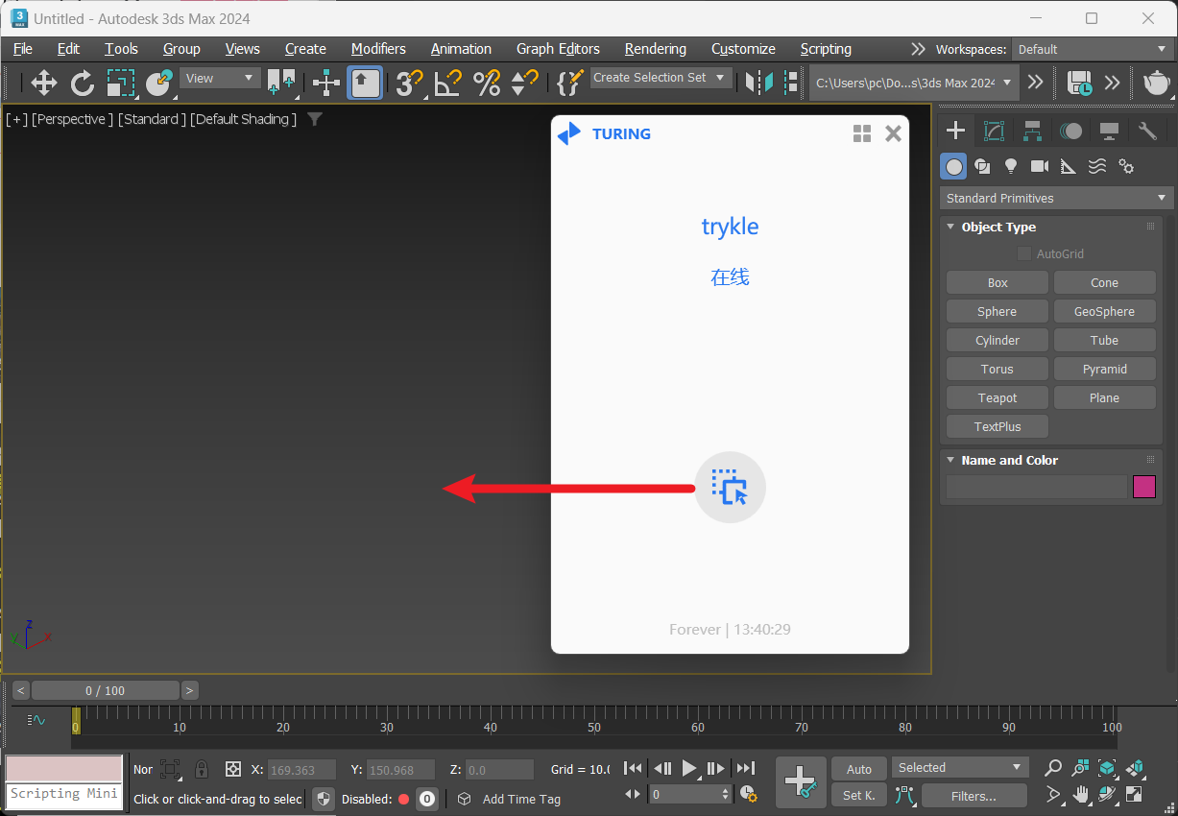Open the Graph Editors menu
1178x816 pixels.
558,49
